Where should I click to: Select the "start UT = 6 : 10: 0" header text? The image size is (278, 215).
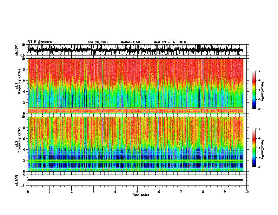tap(170, 42)
